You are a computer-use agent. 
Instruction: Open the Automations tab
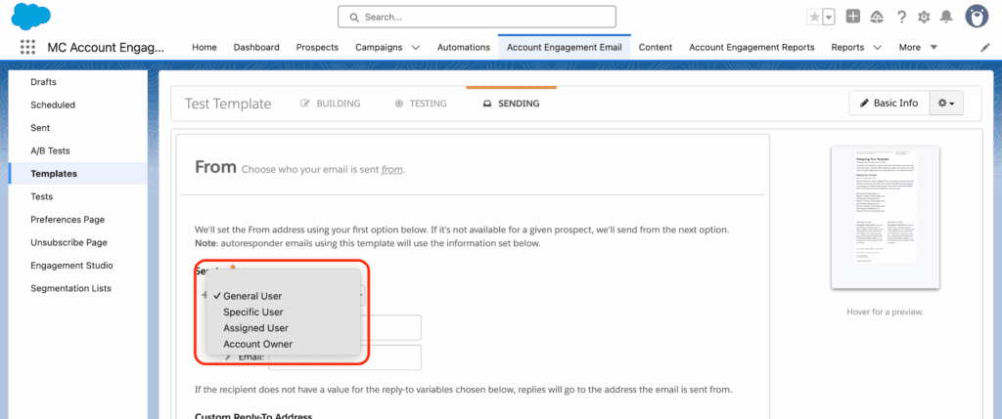(463, 47)
